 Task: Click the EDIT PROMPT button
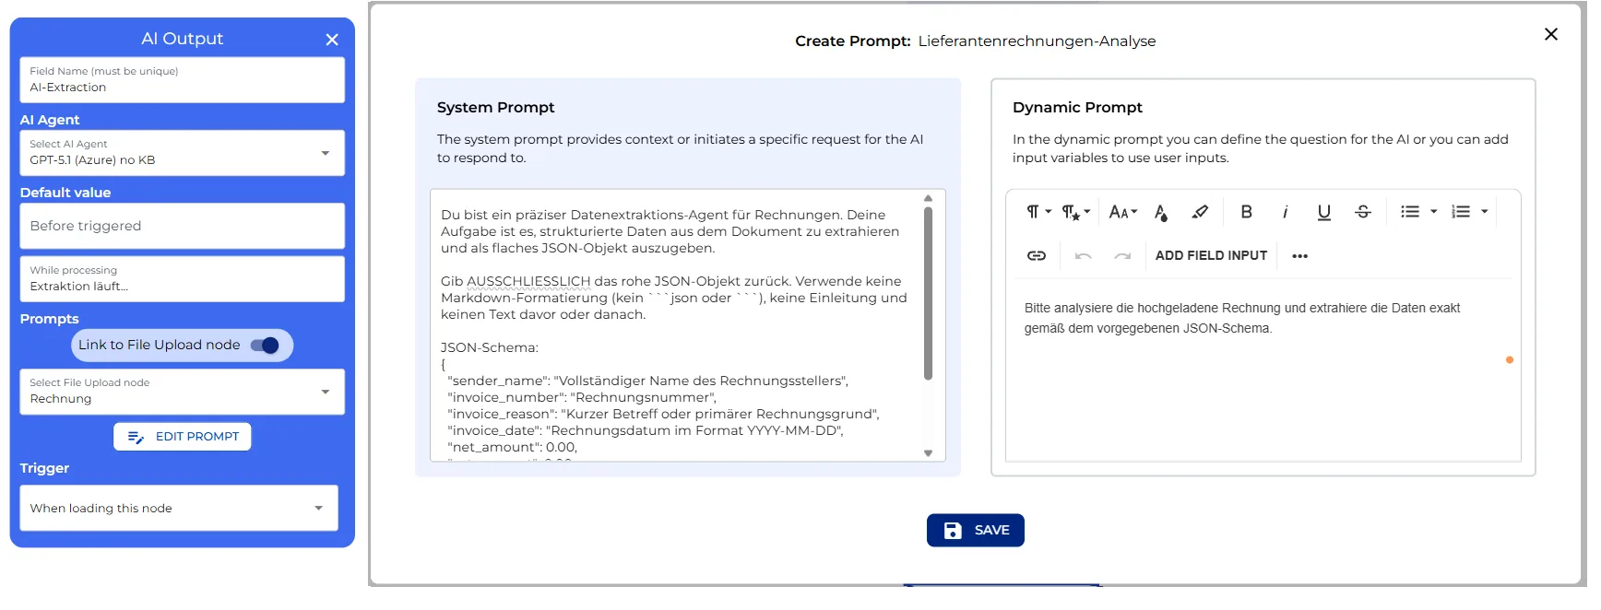point(182,437)
